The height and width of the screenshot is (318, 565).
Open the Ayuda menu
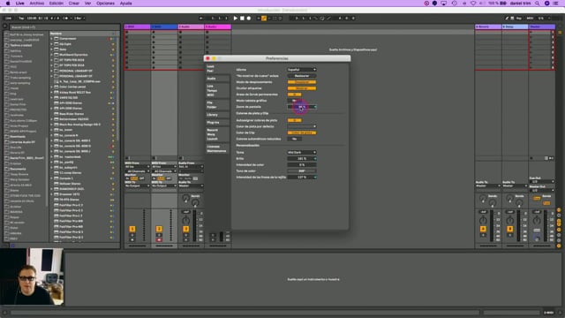(x=125, y=4)
